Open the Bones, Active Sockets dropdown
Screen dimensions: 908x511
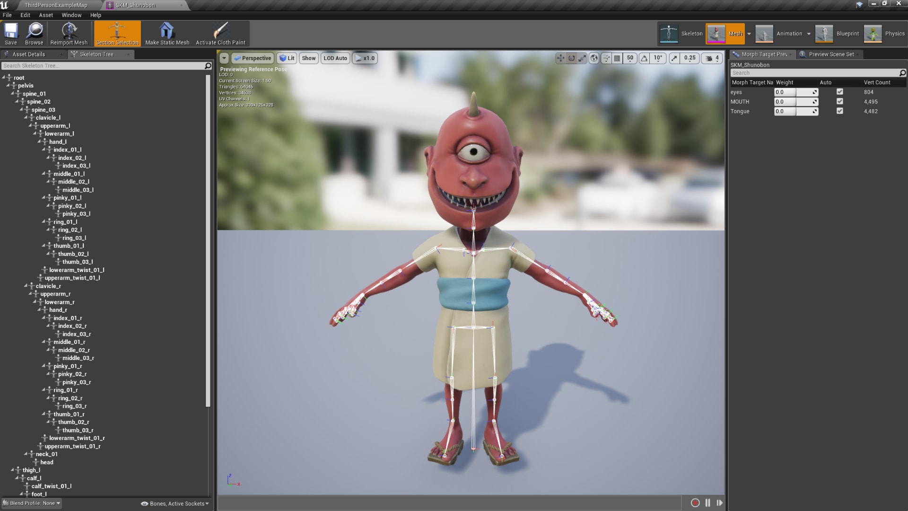tap(175, 503)
